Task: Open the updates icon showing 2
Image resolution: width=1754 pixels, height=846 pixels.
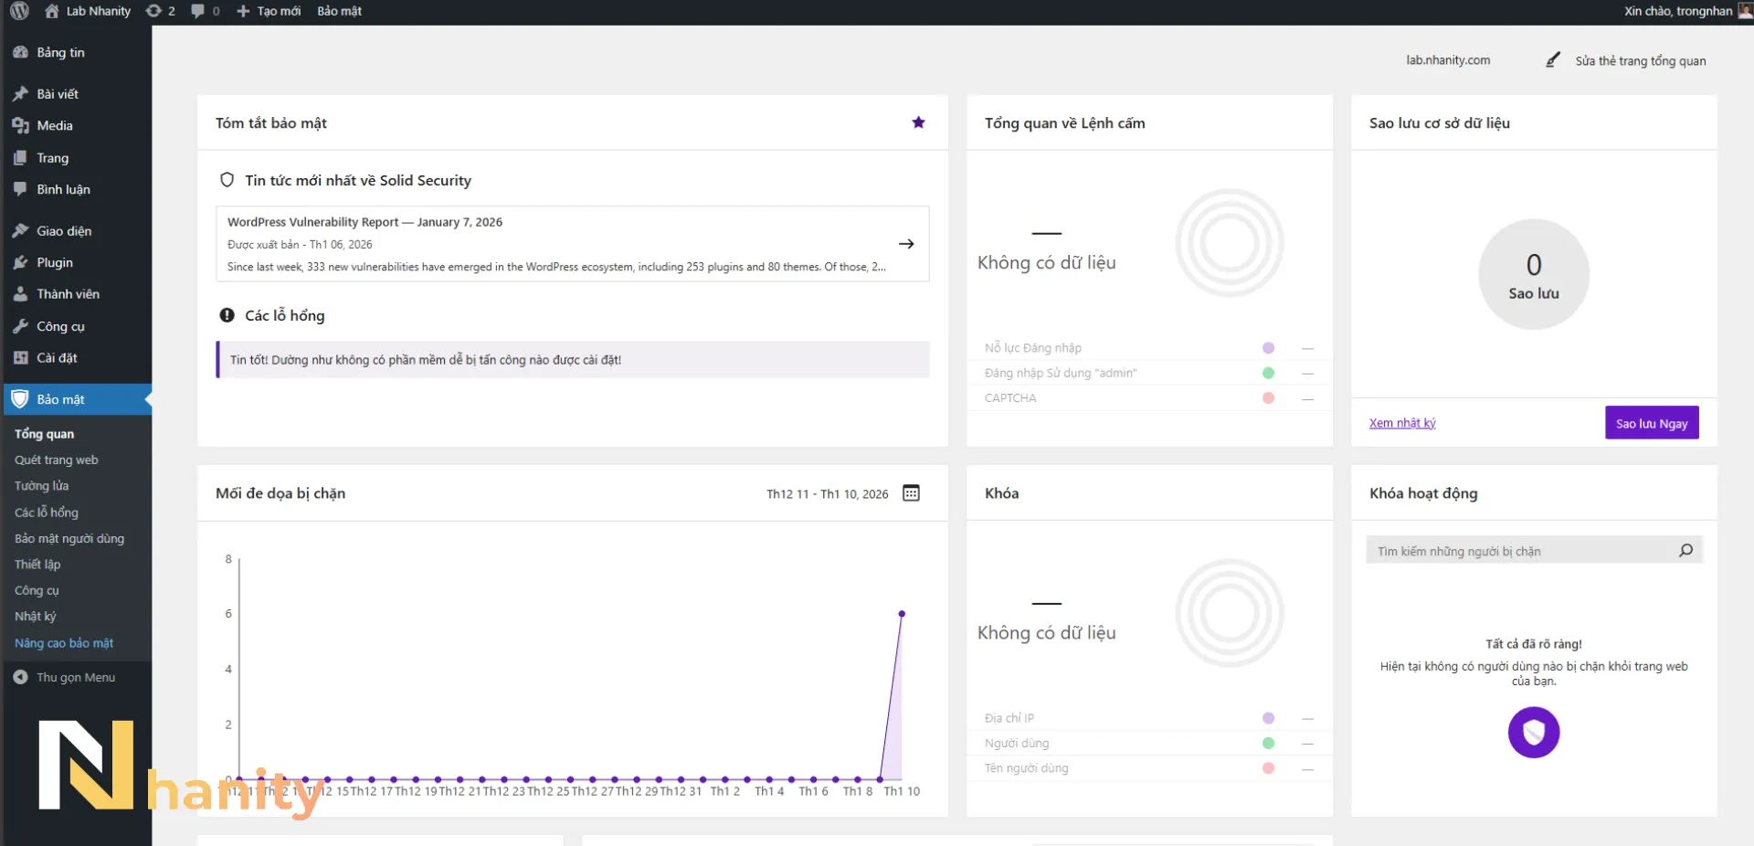Action: tap(160, 11)
